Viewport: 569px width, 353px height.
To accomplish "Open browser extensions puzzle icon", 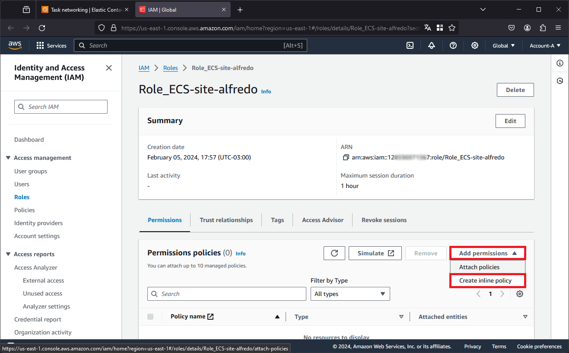I will (543, 28).
